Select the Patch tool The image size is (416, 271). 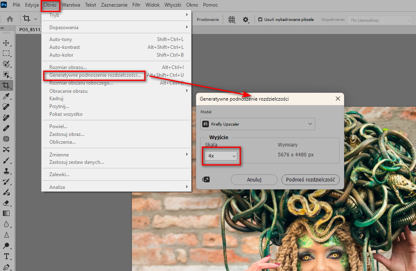click(6, 139)
